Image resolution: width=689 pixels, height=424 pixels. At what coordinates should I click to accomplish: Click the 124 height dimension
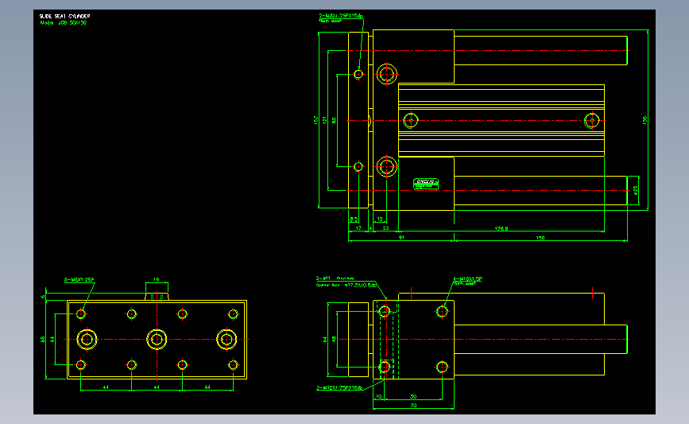coord(325,119)
